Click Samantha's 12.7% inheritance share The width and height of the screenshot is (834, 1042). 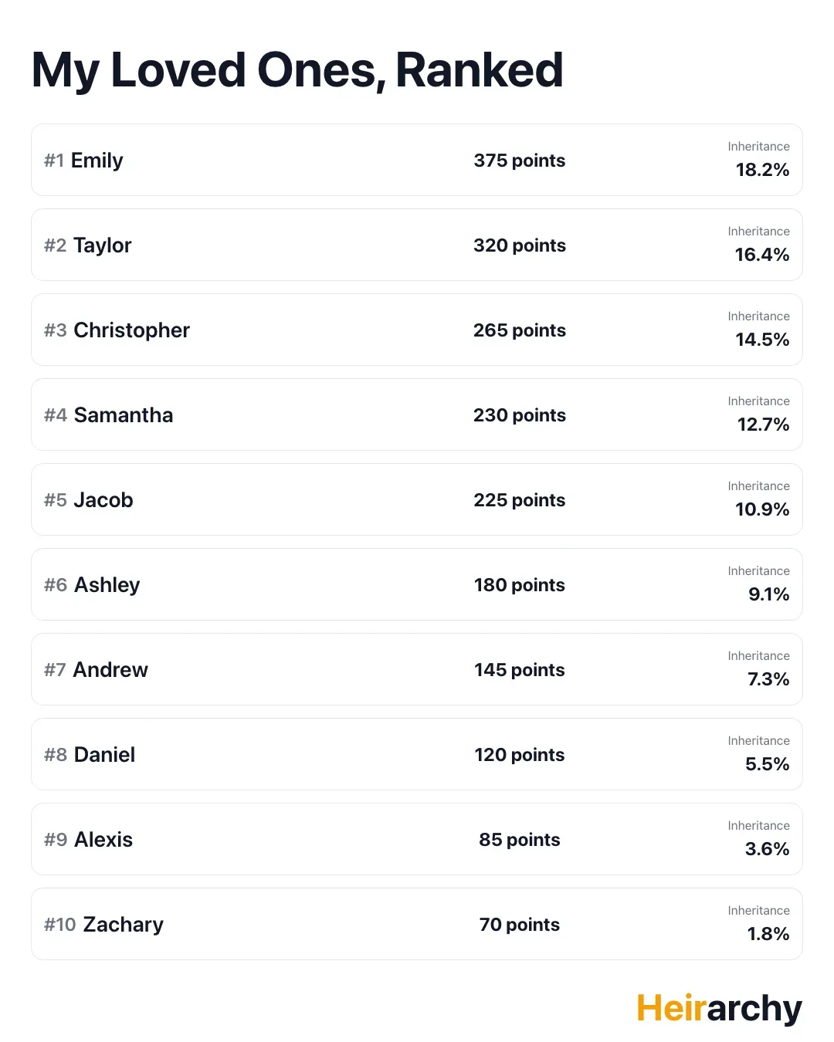point(763,425)
